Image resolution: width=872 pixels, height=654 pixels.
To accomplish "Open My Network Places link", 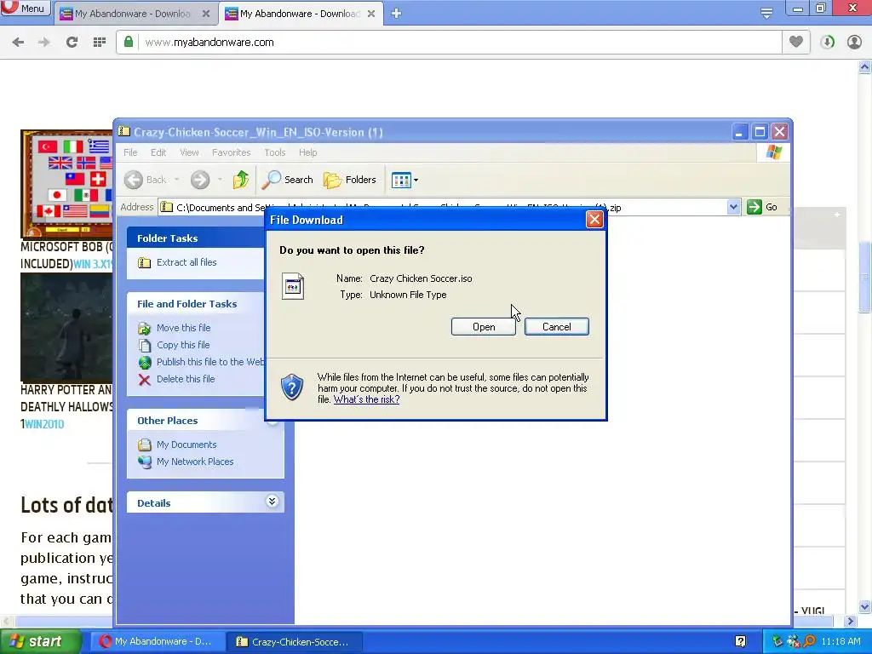I will [195, 462].
